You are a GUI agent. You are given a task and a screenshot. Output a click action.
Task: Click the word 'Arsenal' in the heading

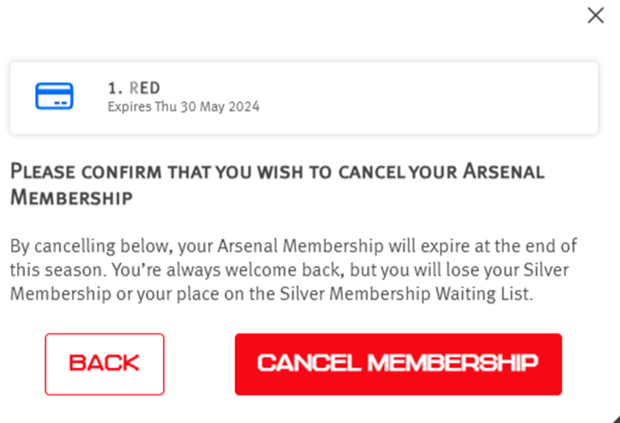point(504,172)
